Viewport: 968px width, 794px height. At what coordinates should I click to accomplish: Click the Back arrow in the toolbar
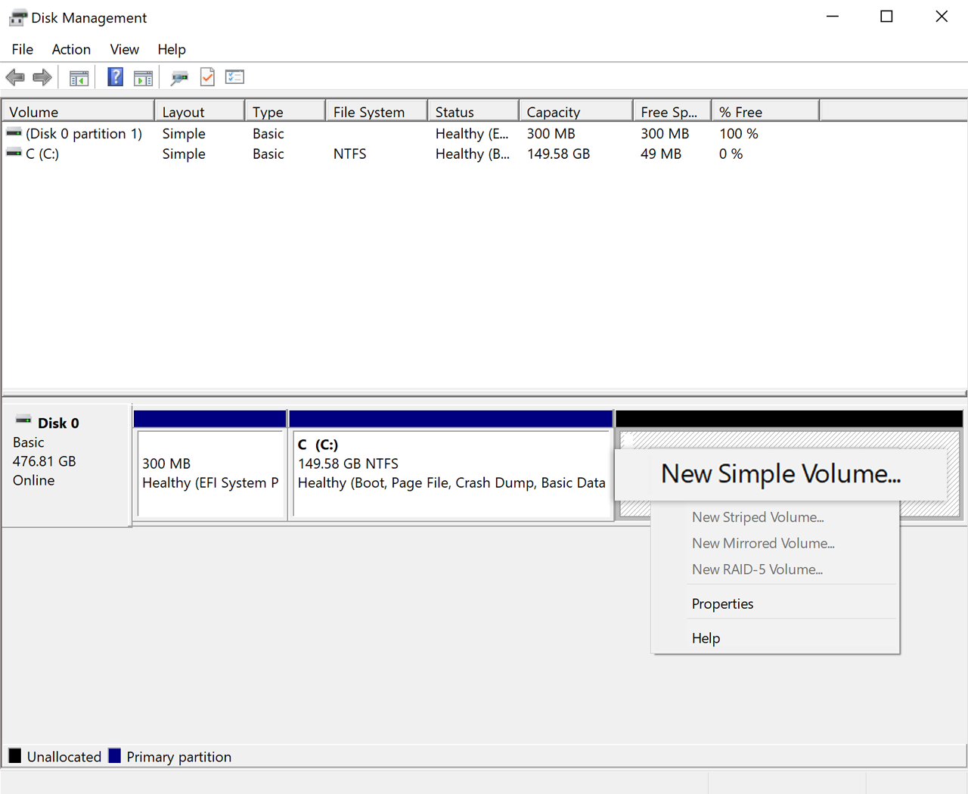[15, 77]
